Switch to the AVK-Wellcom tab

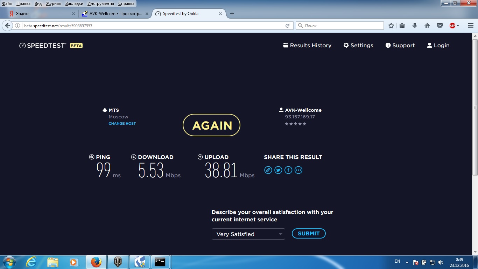point(115,14)
